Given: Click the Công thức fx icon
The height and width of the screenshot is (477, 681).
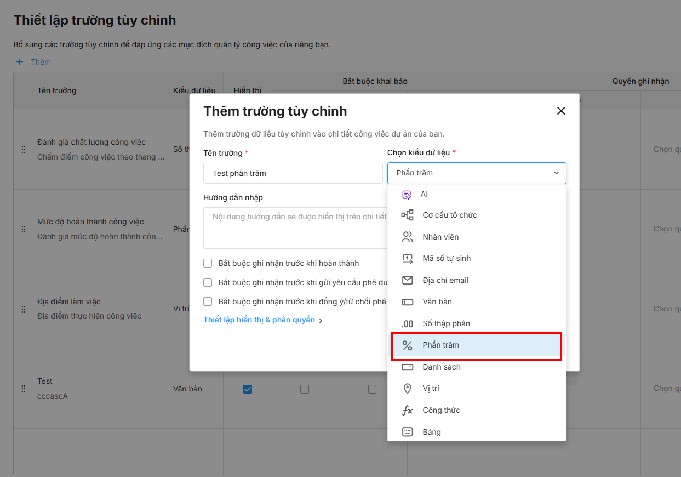Looking at the screenshot, I should point(407,410).
